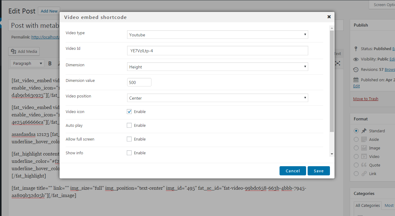Select the Image post format icon
The image size is (395, 216).
pyautogui.click(x=364, y=148)
